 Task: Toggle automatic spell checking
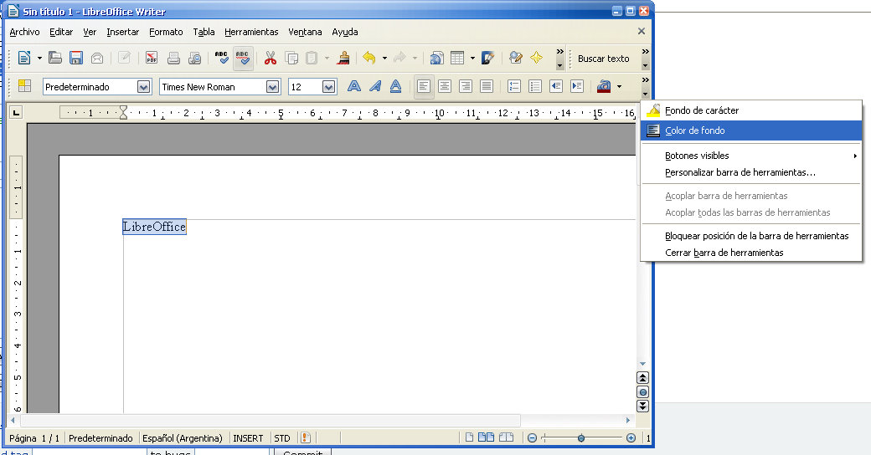243,58
